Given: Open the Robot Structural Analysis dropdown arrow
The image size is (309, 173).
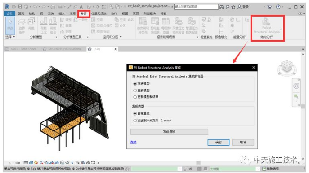Looking at the screenshot, I should point(281,30).
